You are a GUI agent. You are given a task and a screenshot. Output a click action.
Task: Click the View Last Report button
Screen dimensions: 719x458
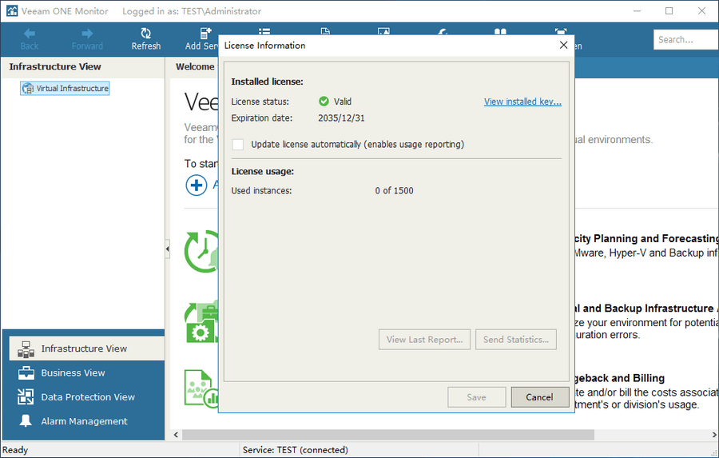(425, 340)
